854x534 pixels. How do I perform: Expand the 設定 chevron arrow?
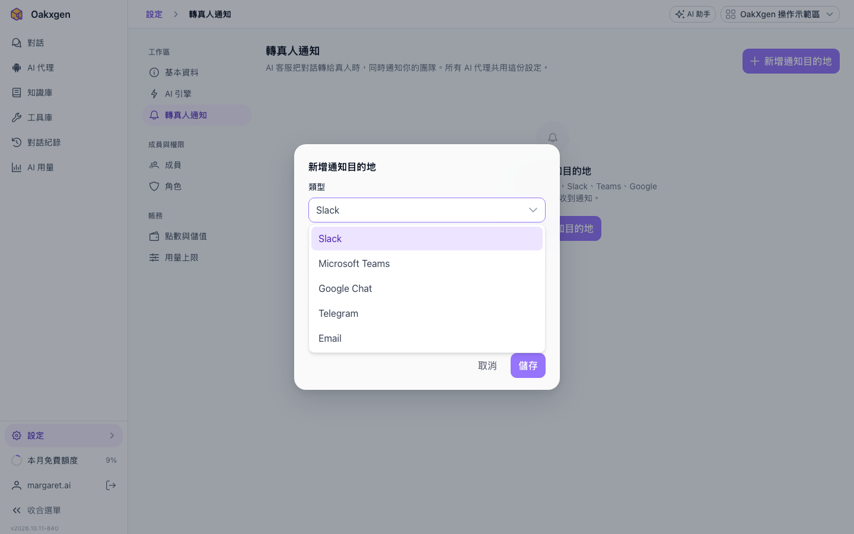point(112,436)
